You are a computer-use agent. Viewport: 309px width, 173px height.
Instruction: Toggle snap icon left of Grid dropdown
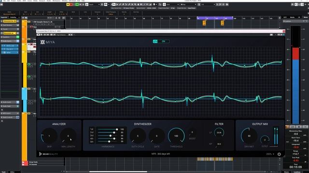[x=164, y=4]
